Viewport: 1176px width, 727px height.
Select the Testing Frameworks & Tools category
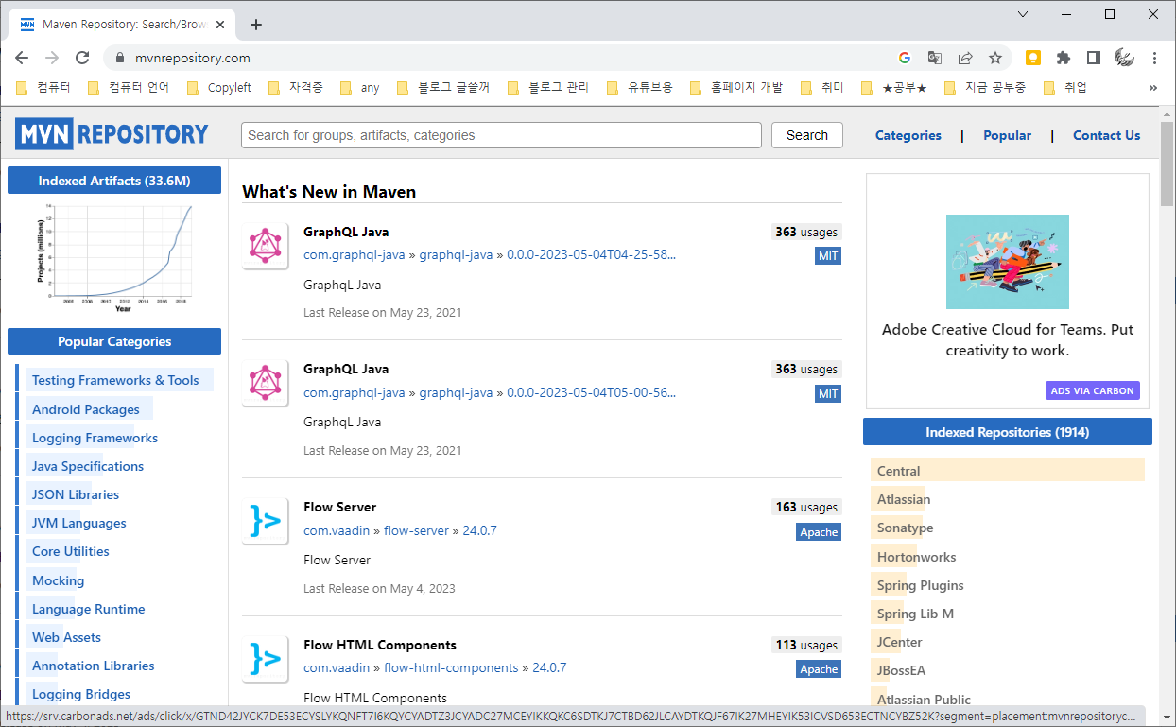click(115, 380)
